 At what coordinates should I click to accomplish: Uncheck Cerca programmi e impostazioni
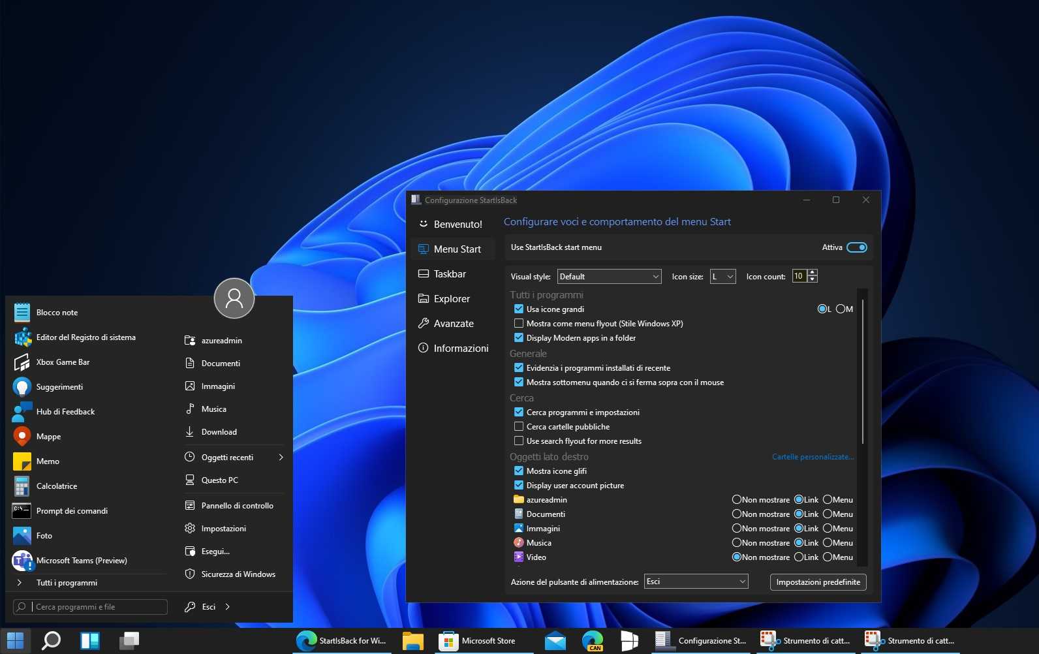[519, 413]
